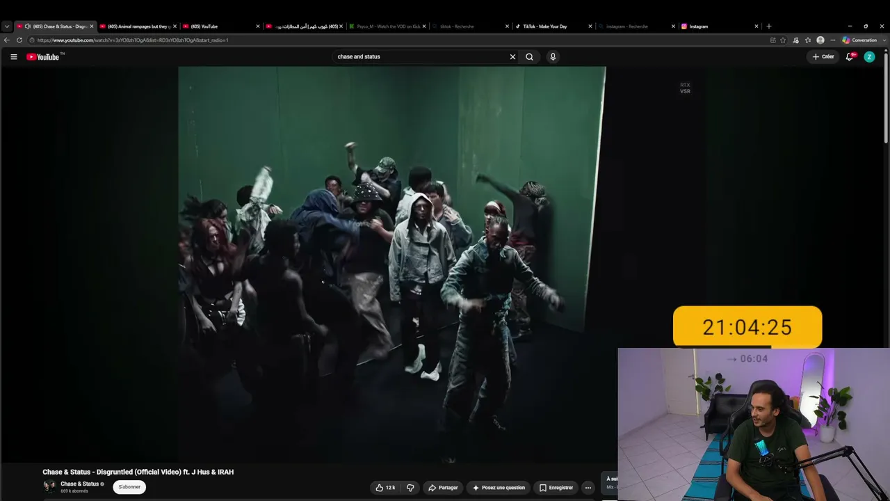Bookmark this page with the star
890x501 pixels.
click(x=783, y=40)
